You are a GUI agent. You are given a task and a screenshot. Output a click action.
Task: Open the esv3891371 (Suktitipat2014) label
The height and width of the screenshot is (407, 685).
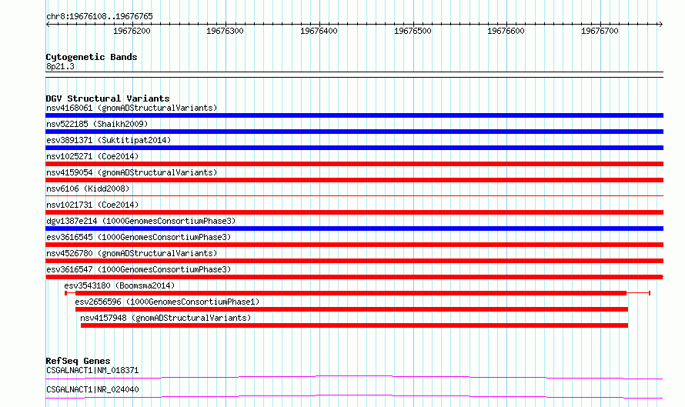click(x=109, y=140)
